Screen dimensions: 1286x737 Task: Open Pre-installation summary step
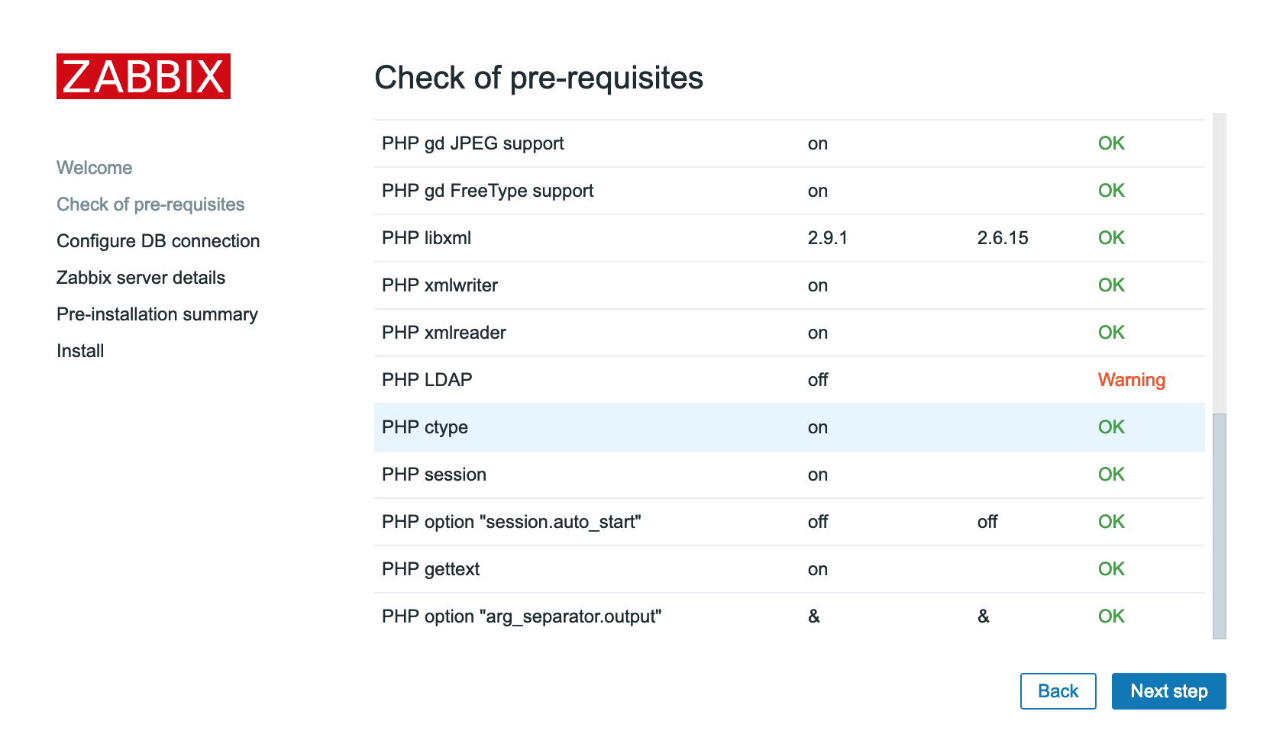157,314
